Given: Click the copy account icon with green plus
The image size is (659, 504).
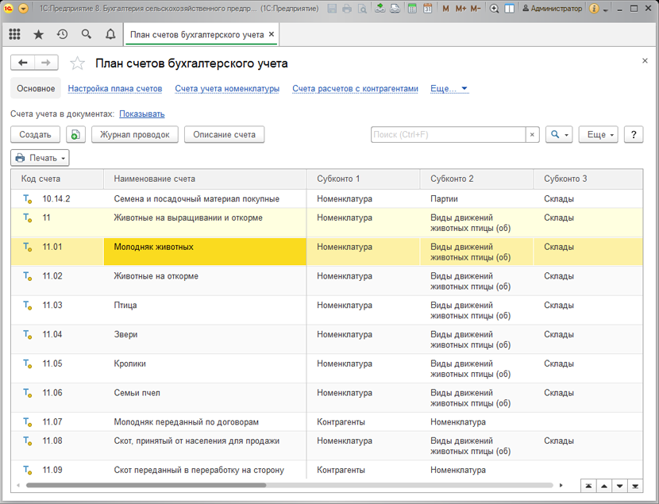Looking at the screenshot, I should click(75, 134).
